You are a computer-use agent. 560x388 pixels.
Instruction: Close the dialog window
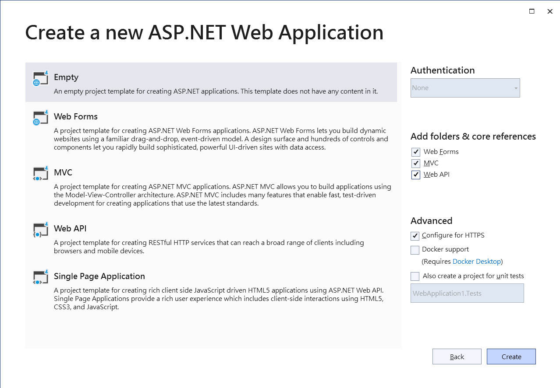[550, 11]
